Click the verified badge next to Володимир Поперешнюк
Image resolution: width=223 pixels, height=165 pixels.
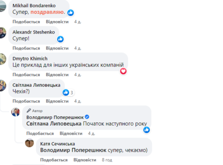pos(87,117)
